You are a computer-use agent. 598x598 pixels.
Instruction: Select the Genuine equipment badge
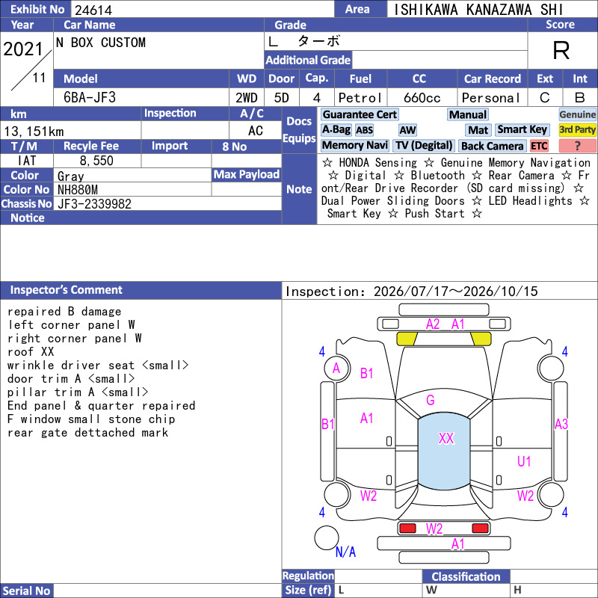pyautogui.click(x=577, y=114)
